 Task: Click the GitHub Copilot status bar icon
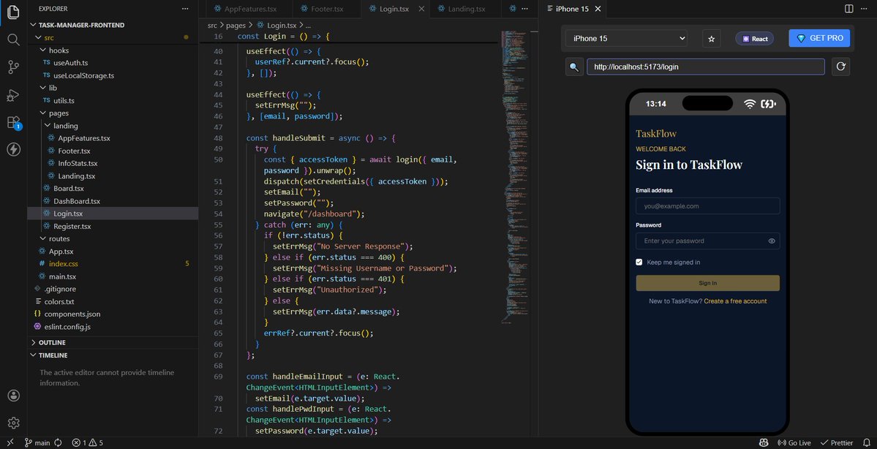[763, 442]
